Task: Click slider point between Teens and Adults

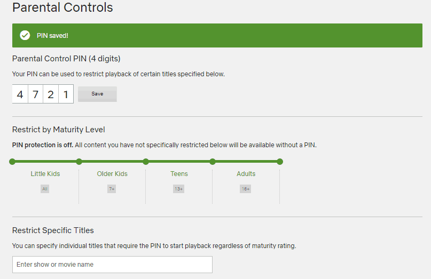Action: (213, 162)
